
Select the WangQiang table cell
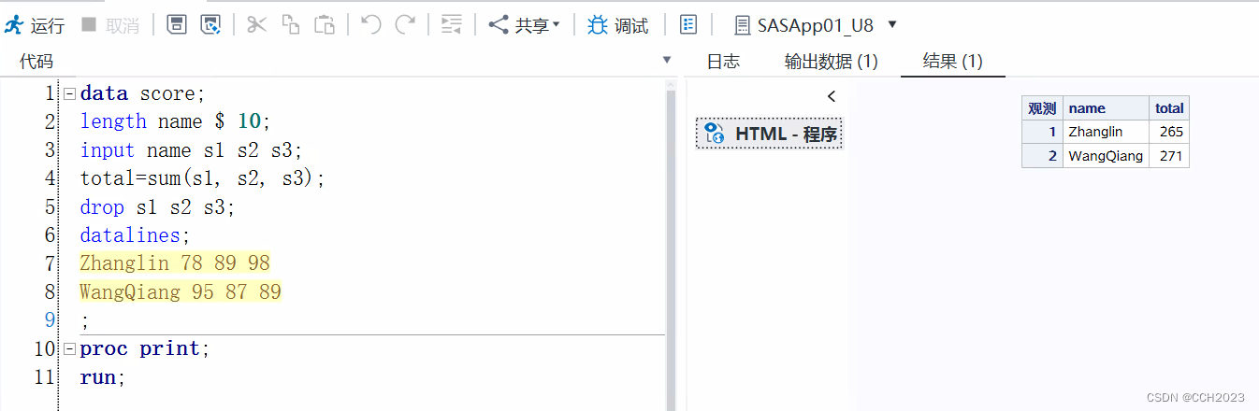pos(1106,156)
